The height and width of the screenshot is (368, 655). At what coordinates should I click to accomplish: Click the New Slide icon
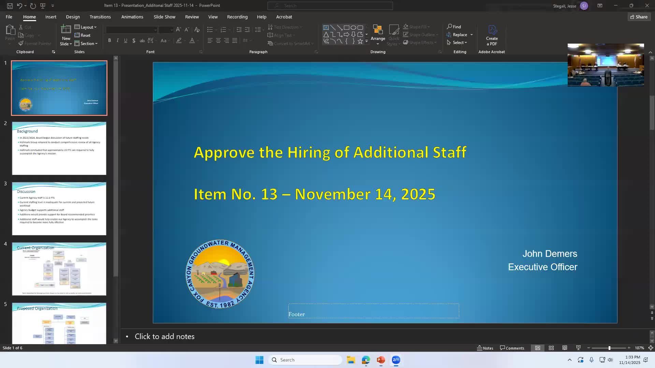[x=65, y=30]
